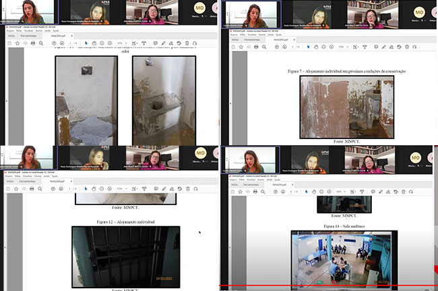This screenshot has height=291, width=438.
Task: Click the comment bubble icon in bottom-right Acrobat window
Action: (373, 192)
